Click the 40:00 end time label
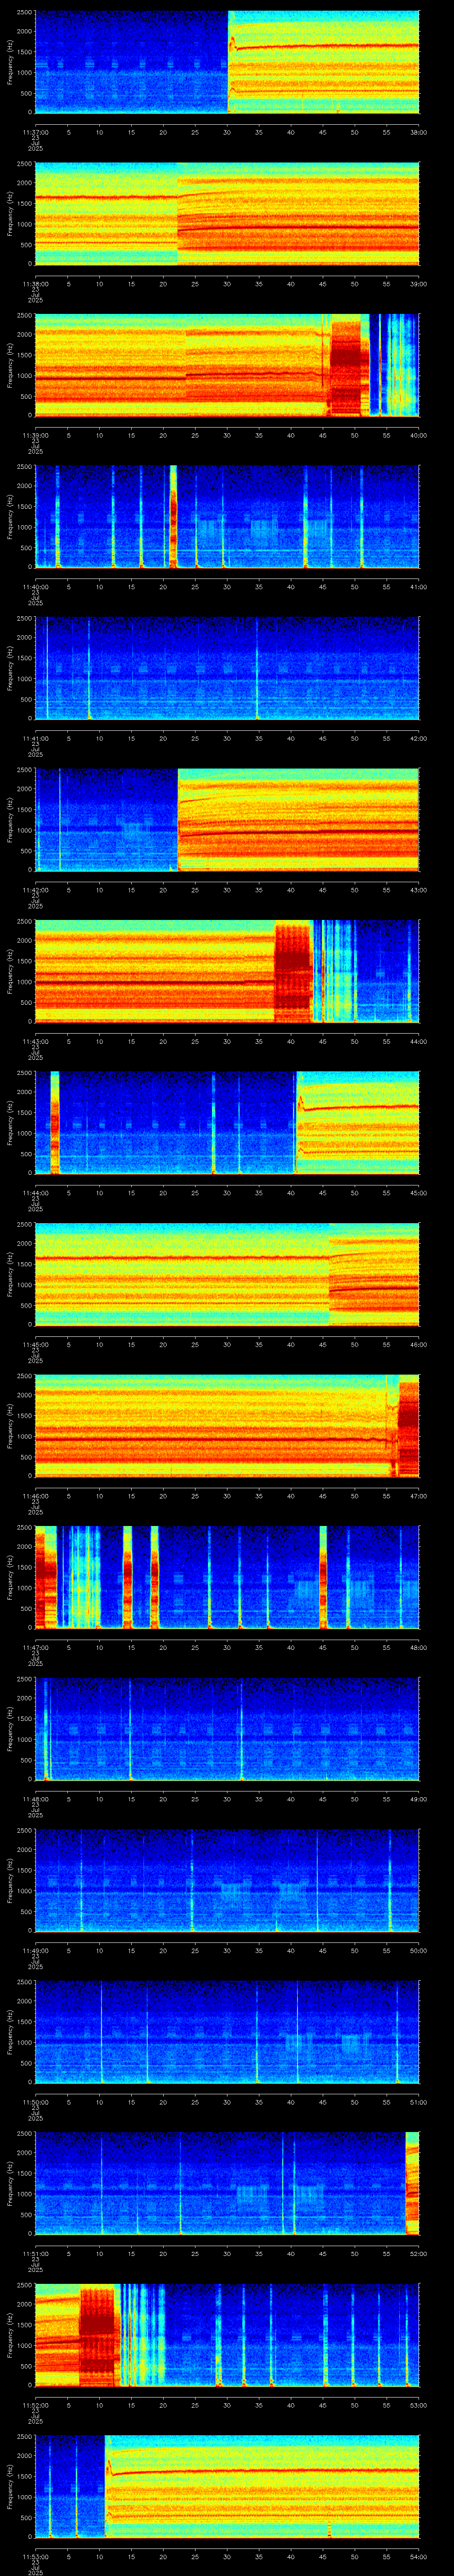Viewport: 454px width, 2576px height. click(x=418, y=435)
